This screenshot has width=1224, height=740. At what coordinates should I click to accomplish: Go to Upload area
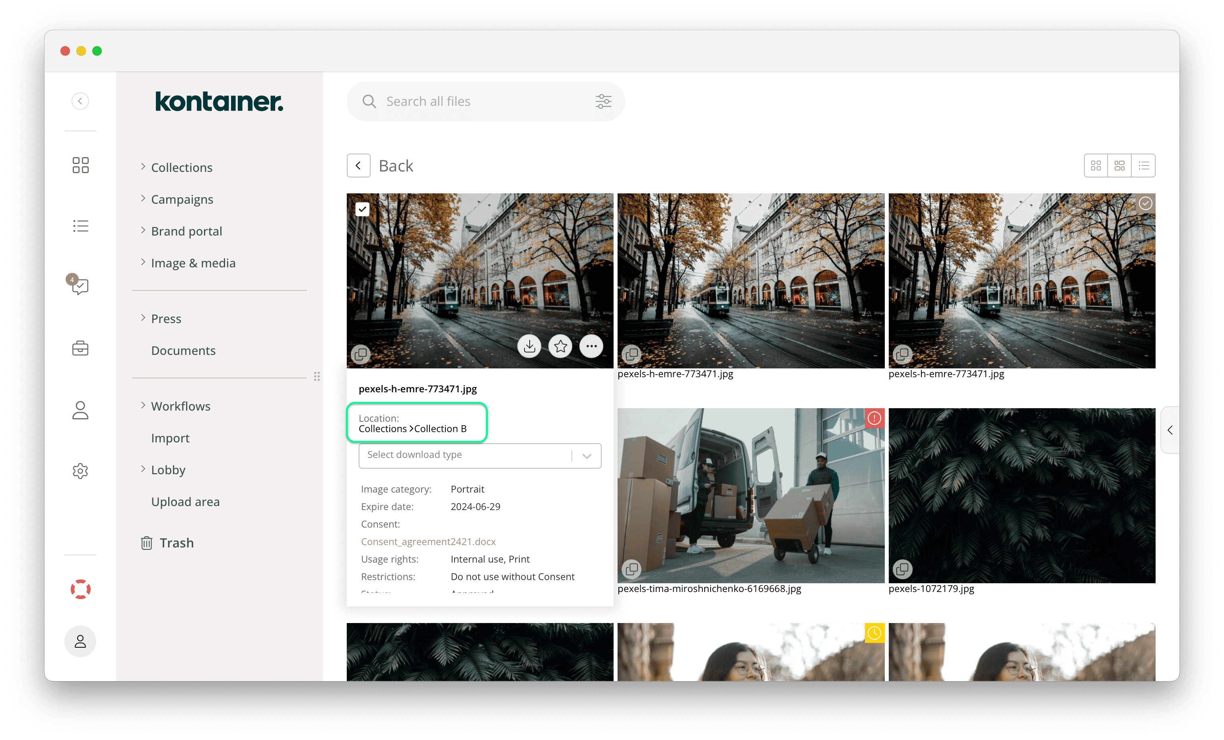[x=185, y=501]
